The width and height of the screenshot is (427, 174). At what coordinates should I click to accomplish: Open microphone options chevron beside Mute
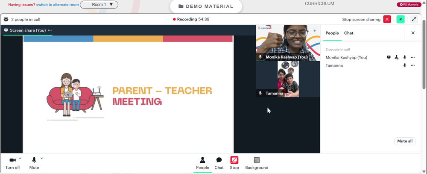[x=42, y=158]
